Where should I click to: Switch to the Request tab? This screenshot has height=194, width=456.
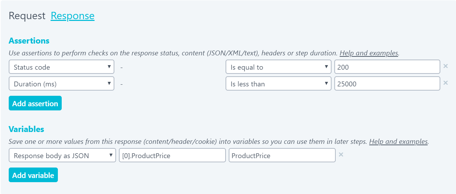(x=27, y=16)
